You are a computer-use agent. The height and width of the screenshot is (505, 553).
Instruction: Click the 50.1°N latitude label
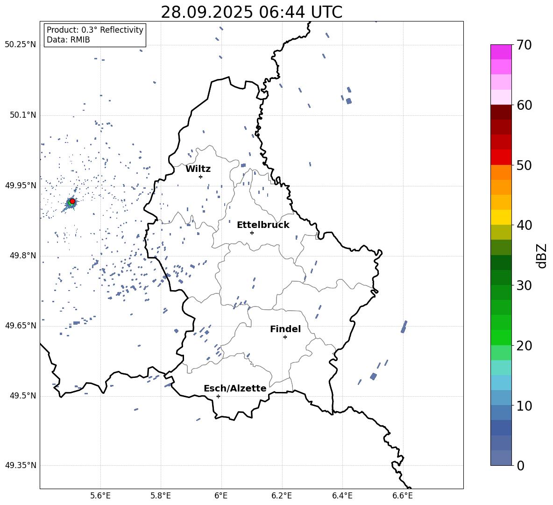point(23,115)
